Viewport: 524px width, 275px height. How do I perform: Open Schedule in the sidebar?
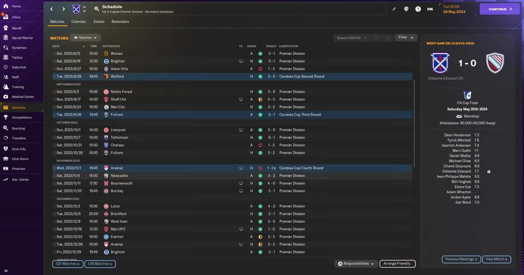pyautogui.click(x=22, y=107)
